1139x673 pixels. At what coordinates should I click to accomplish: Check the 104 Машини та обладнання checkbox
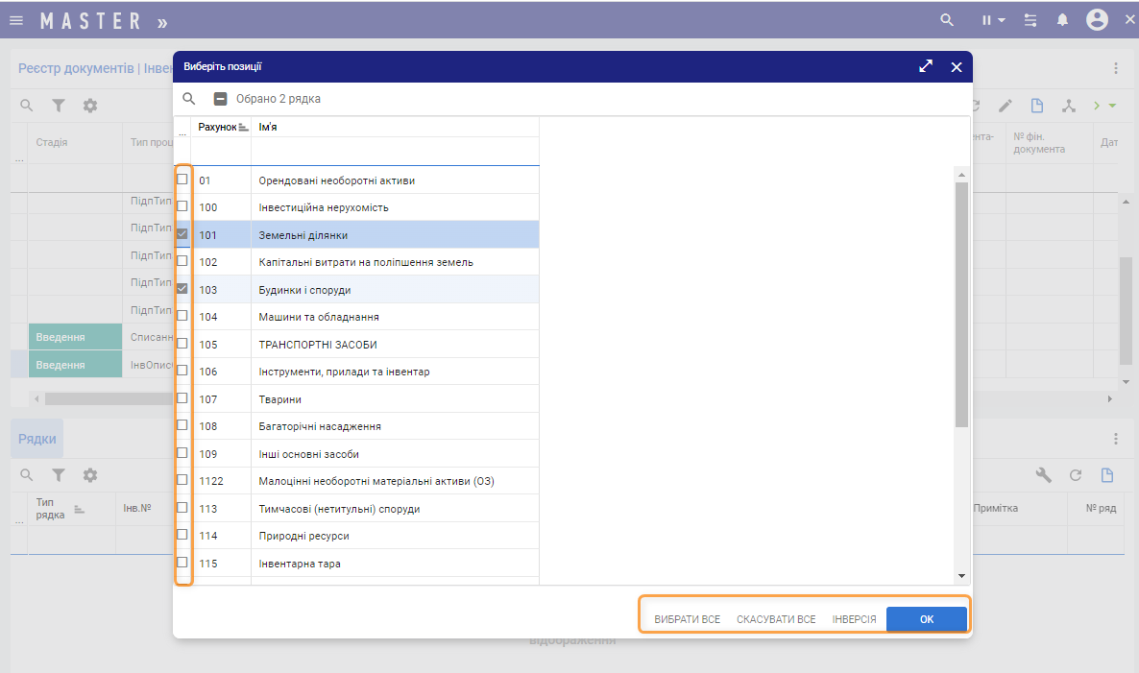pyautogui.click(x=182, y=316)
